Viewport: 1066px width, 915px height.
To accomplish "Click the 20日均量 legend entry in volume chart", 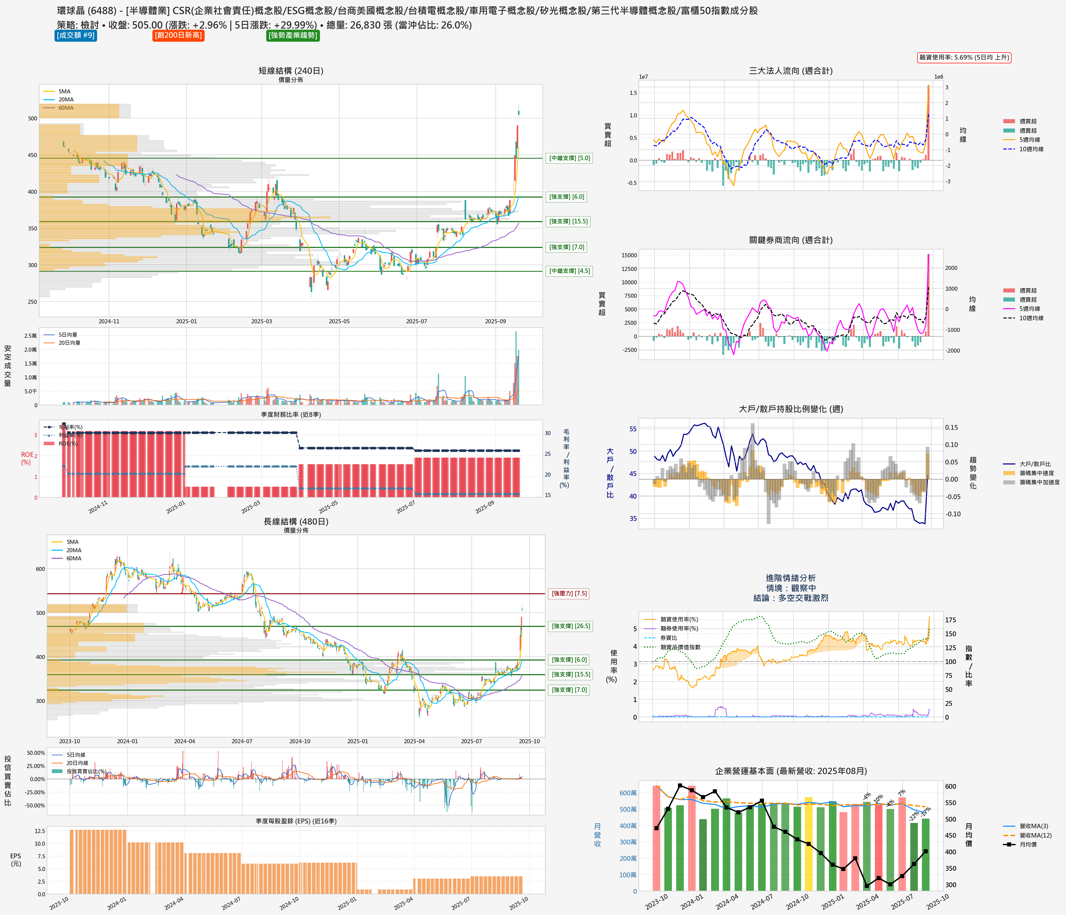I will [69, 343].
